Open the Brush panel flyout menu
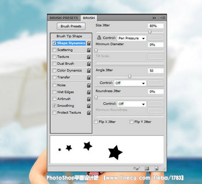 (163, 18)
